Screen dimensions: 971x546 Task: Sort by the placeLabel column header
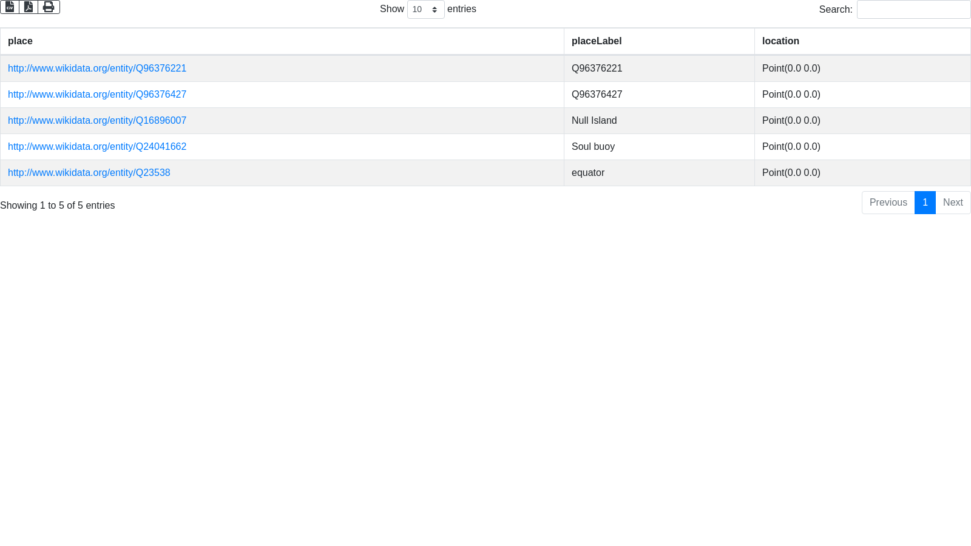point(597,41)
